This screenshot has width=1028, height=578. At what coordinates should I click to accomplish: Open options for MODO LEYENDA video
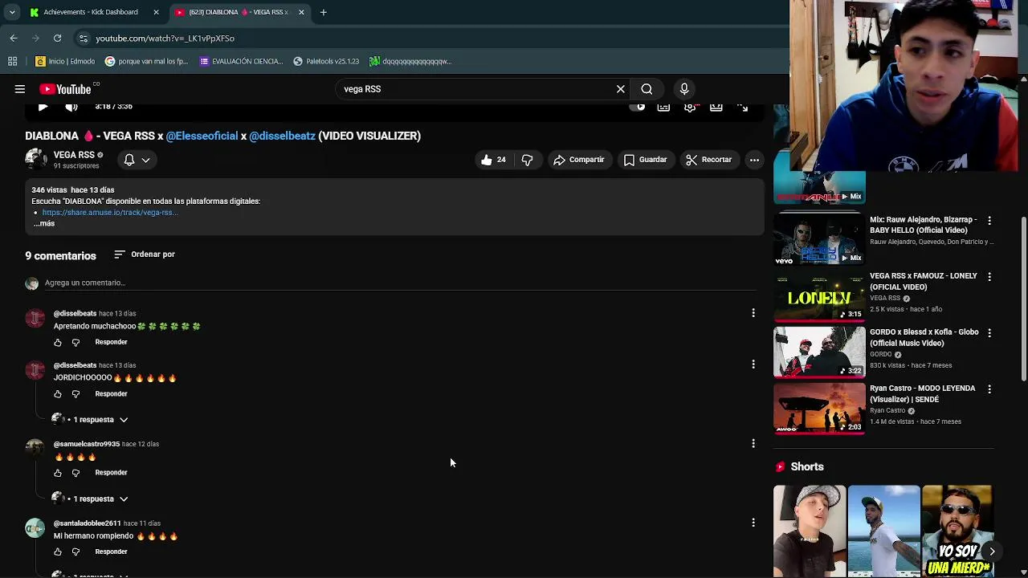[989, 389]
